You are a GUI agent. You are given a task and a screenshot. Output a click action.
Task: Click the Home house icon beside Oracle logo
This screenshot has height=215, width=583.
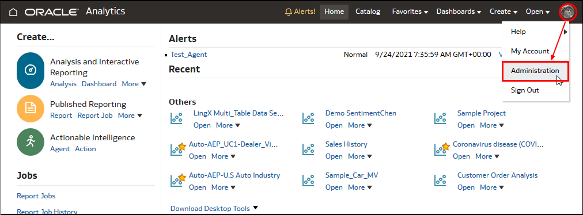point(13,12)
